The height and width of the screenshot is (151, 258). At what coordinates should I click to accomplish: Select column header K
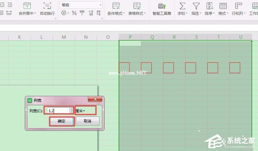(x=19, y=37)
